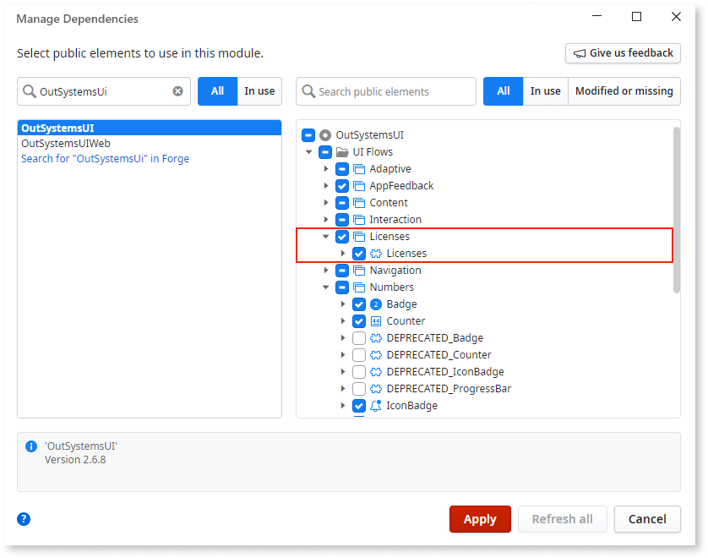Click the 'Give us feedback' button

tap(623, 53)
